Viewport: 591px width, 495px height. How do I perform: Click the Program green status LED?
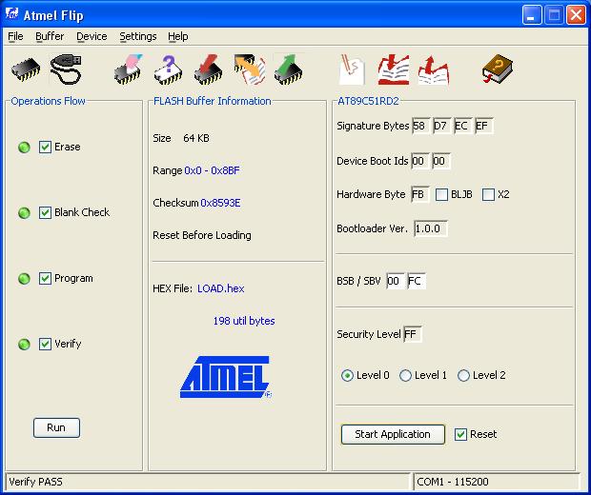pyautogui.click(x=24, y=279)
